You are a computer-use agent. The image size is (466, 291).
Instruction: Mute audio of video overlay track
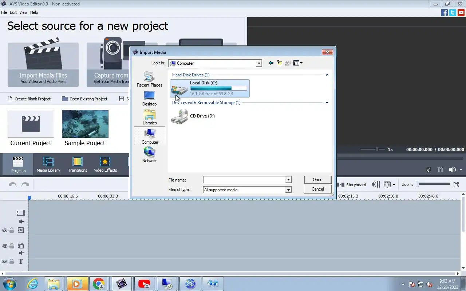click(22, 253)
